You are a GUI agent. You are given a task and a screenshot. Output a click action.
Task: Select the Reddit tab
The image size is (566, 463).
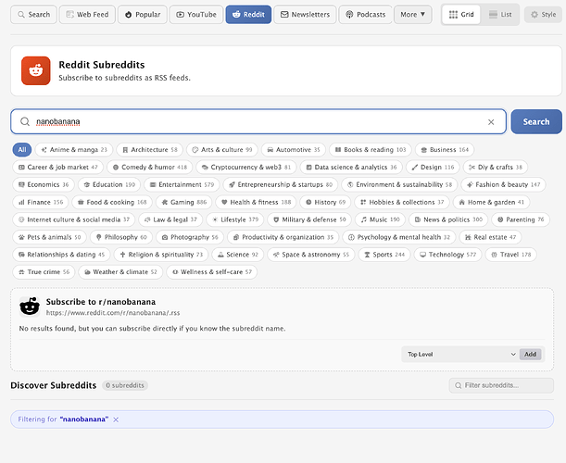click(x=248, y=15)
